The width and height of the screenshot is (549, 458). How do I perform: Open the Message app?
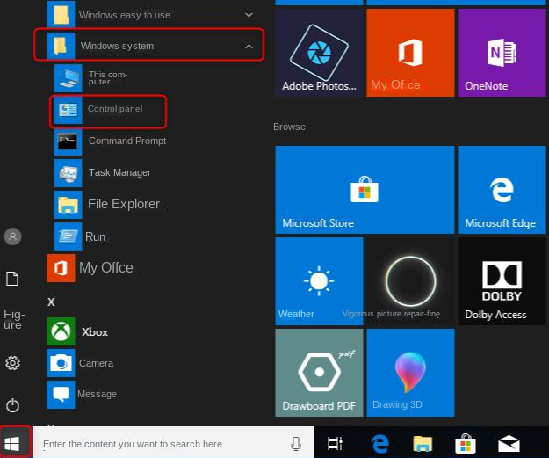coord(82,395)
